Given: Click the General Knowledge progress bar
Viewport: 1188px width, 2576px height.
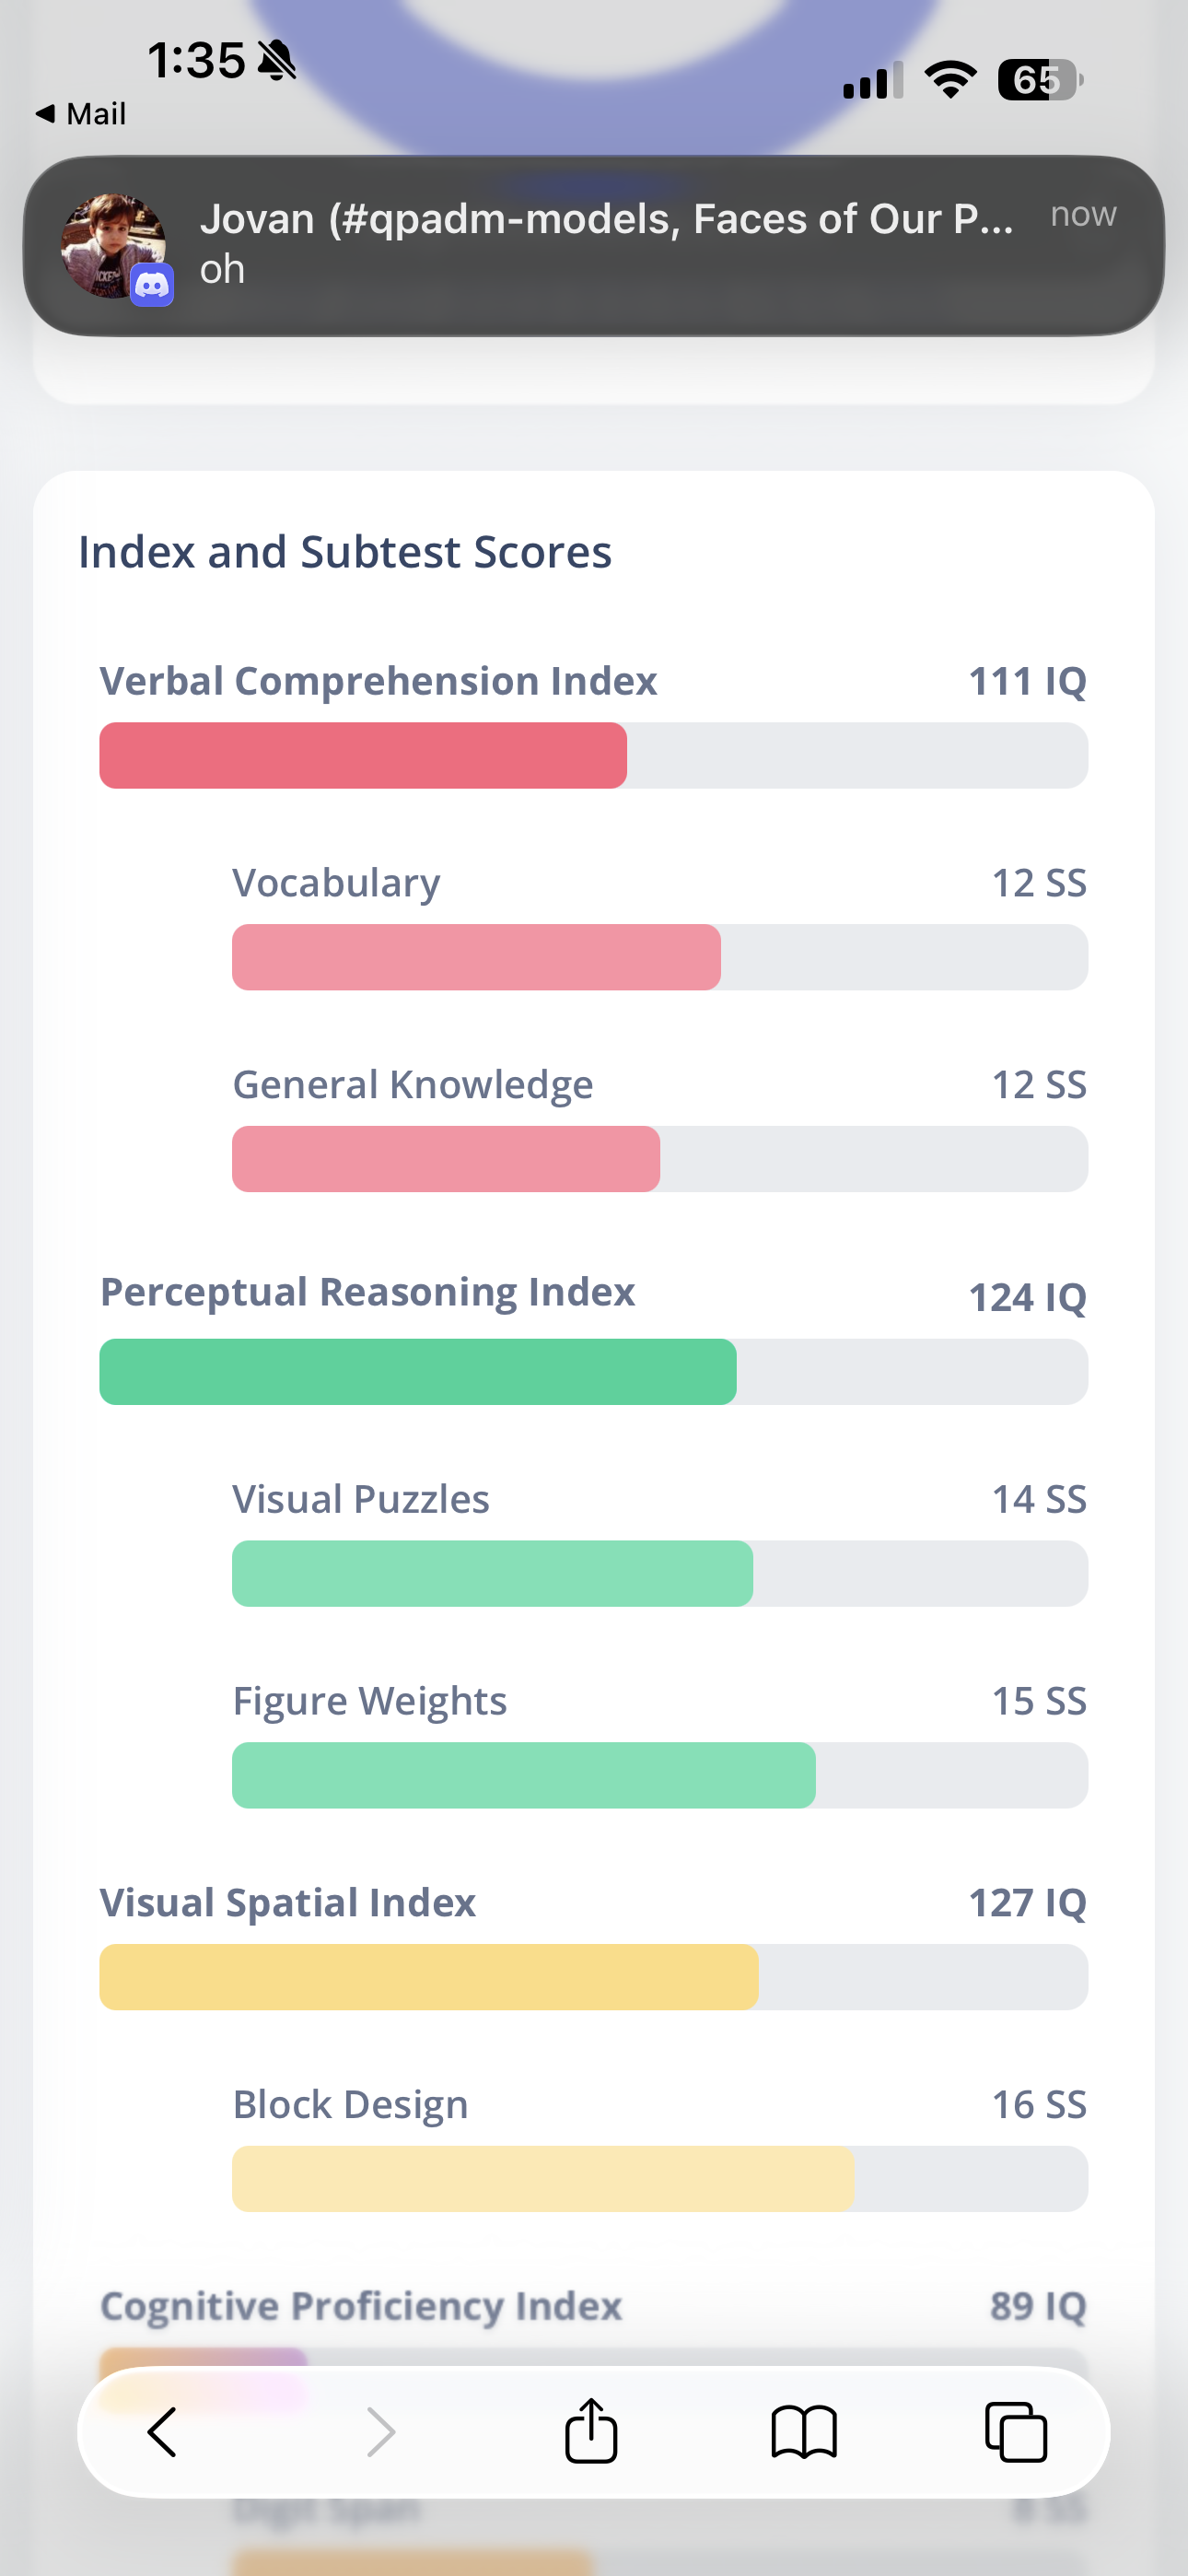Looking at the screenshot, I should [x=446, y=1158].
